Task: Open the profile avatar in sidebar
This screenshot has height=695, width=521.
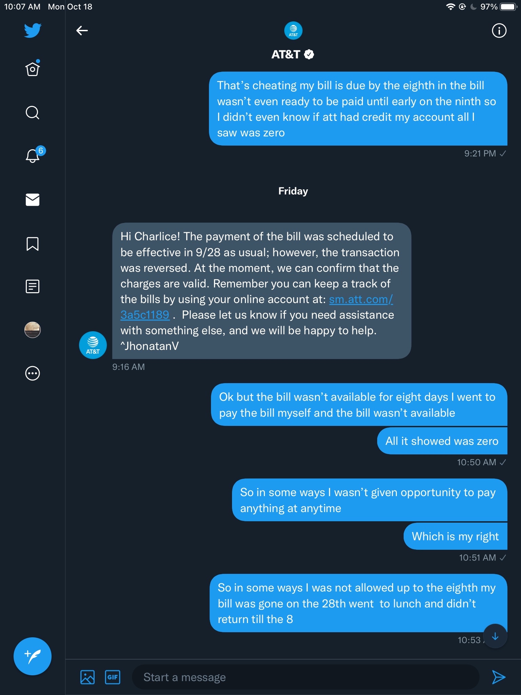Action: point(33,330)
